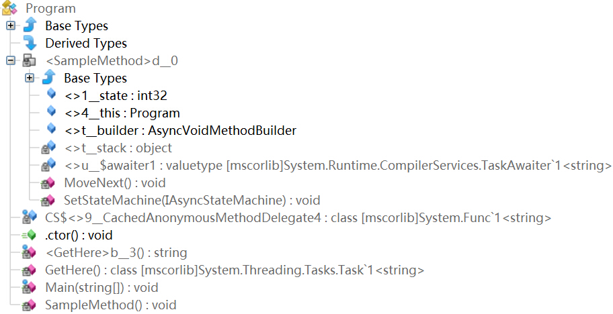
Task: Select the <>4__this : Program field
Action: tap(122, 113)
